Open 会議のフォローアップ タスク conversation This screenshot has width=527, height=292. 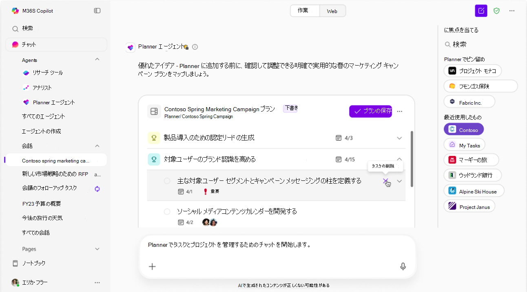[x=49, y=188]
